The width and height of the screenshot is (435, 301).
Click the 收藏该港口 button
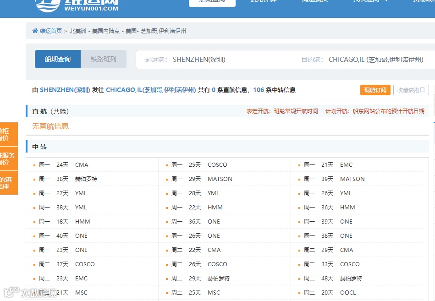point(411,90)
